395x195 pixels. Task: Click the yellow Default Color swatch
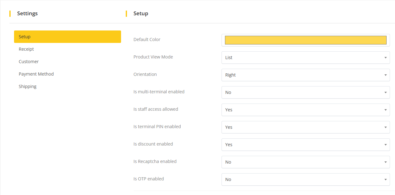tap(305, 40)
